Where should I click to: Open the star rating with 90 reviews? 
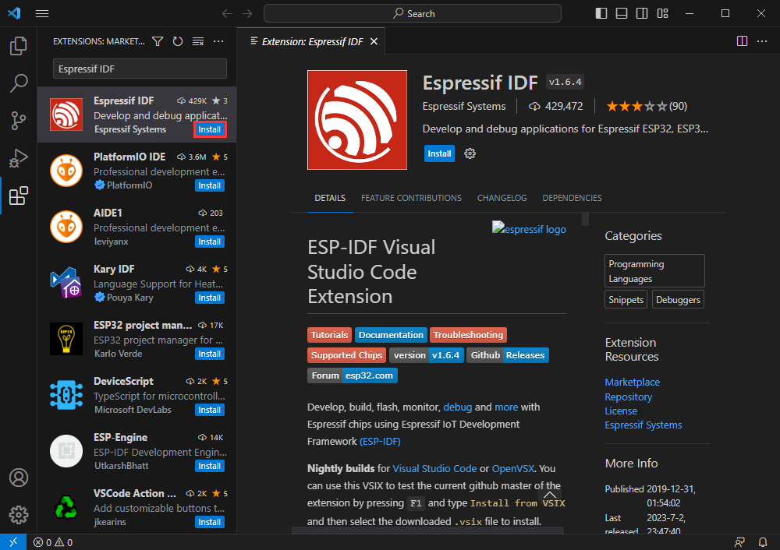(647, 106)
